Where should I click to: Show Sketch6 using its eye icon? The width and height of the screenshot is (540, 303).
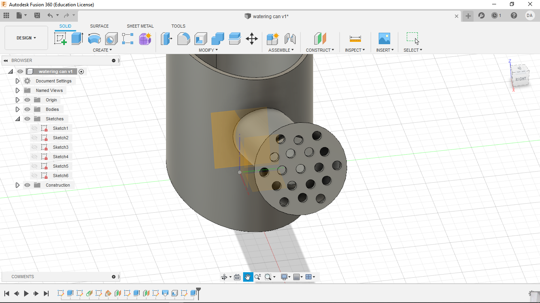pos(34,176)
